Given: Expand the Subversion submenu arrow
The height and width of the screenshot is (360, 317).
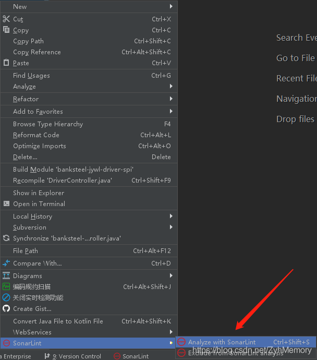Looking at the screenshot, I should (171, 227).
